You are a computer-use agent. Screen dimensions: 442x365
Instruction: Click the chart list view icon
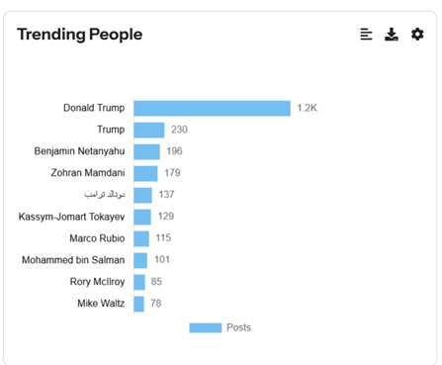[366, 35]
